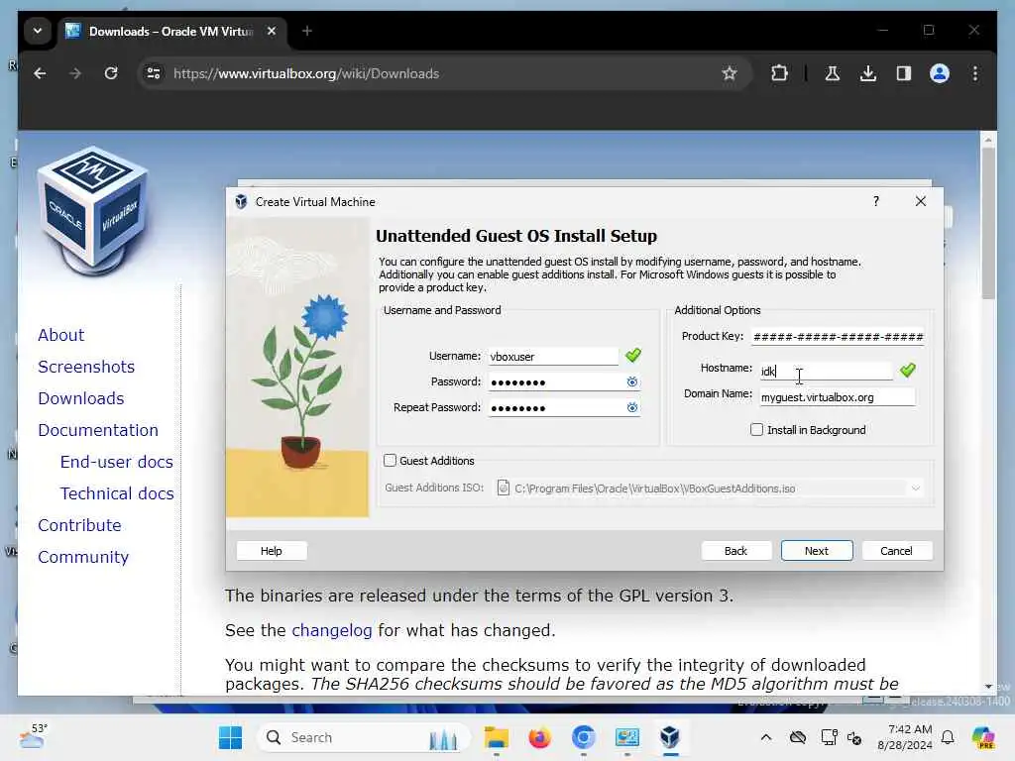Go Back in the wizard
Image resolution: width=1015 pixels, height=761 pixels.
(736, 551)
